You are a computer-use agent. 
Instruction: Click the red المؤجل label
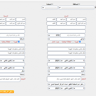[x=23, y=79]
